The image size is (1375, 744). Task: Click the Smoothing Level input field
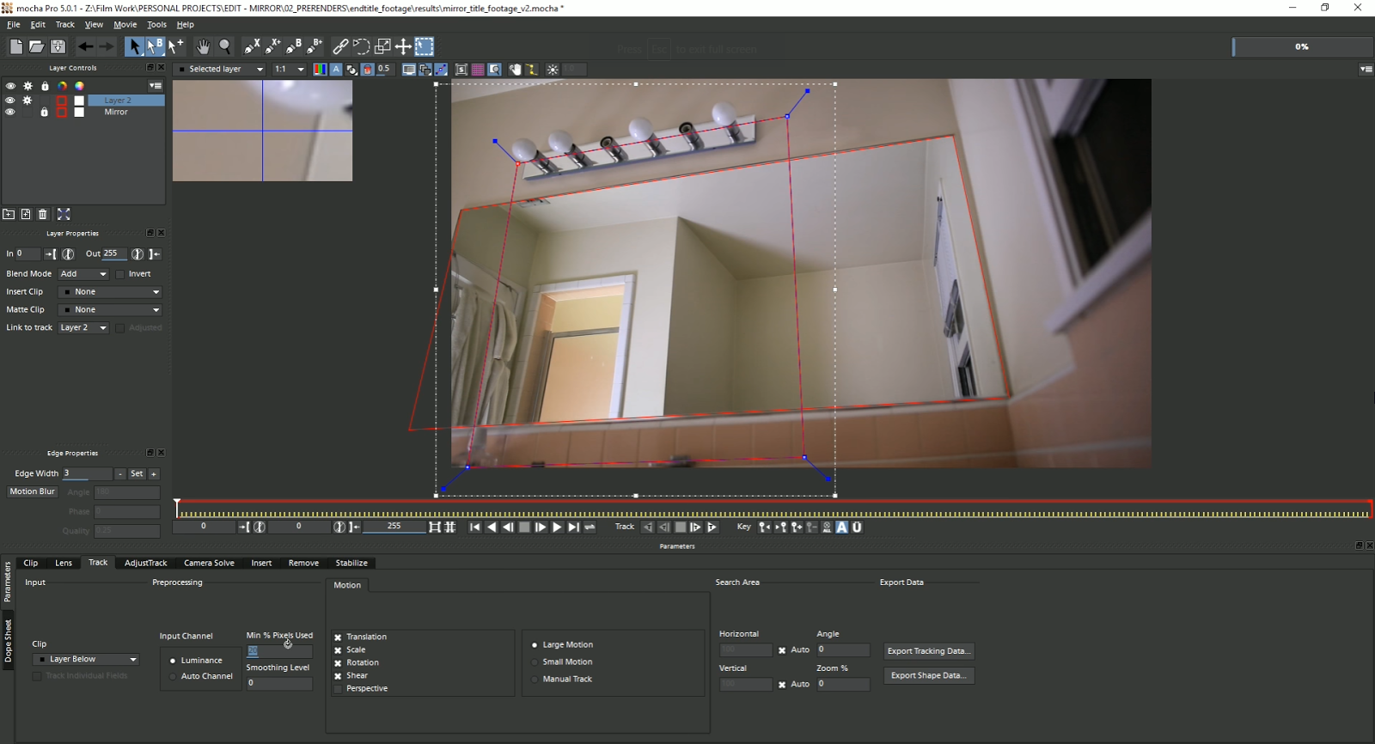pyautogui.click(x=279, y=684)
